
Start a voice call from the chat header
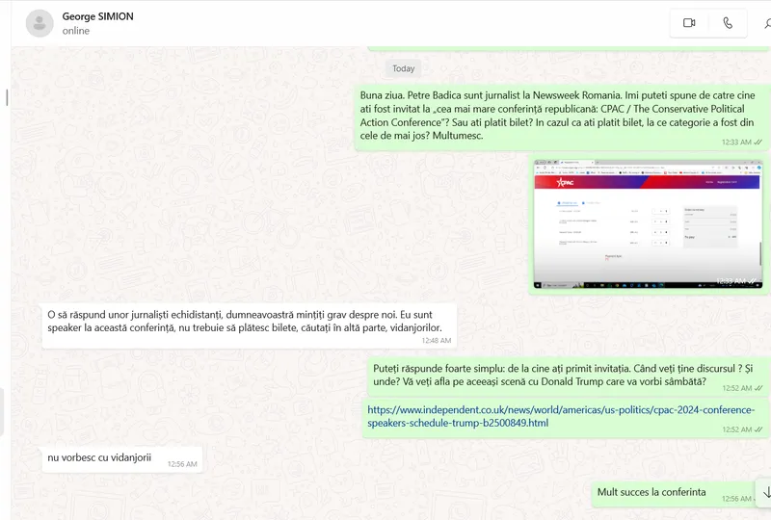coord(728,23)
